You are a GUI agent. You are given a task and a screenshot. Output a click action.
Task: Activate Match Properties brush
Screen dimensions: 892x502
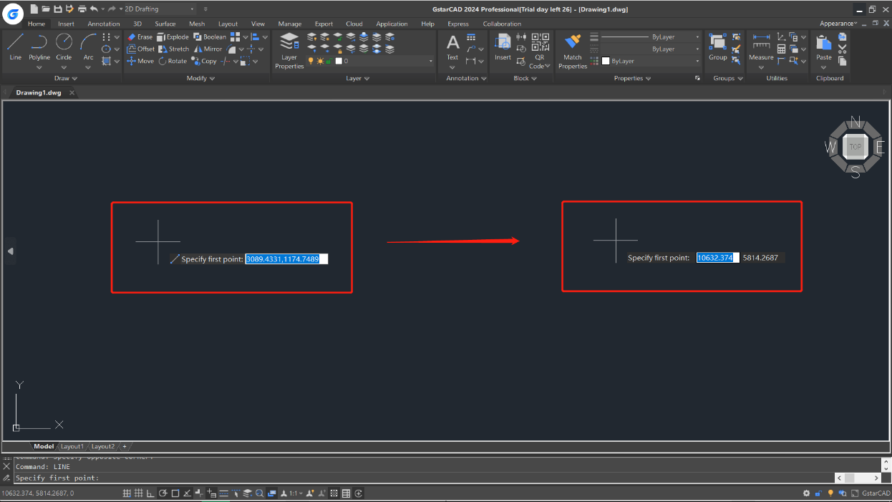coord(573,51)
